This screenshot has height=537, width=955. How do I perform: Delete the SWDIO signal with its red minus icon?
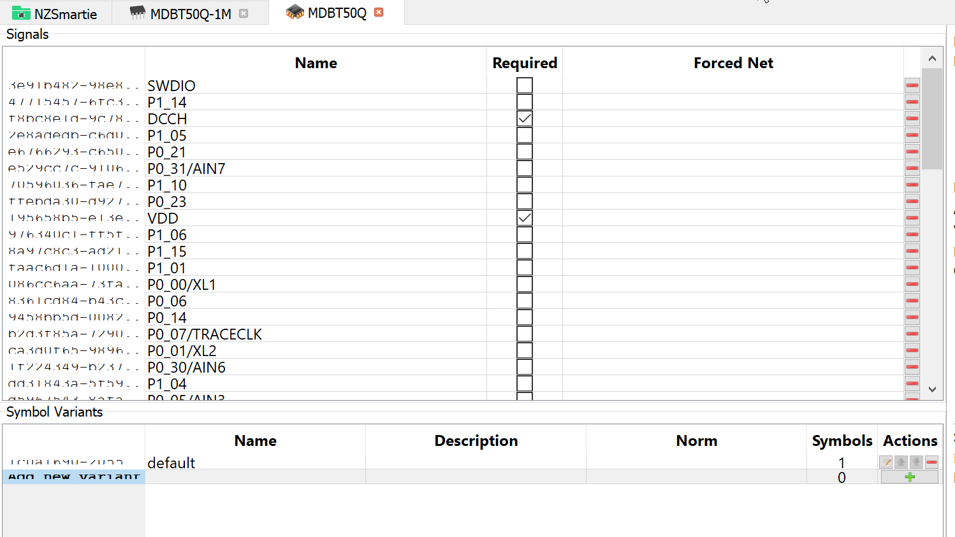tap(912, 85)
